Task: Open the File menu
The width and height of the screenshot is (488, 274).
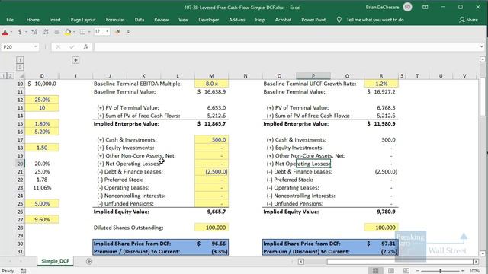Action: point(10,20)
